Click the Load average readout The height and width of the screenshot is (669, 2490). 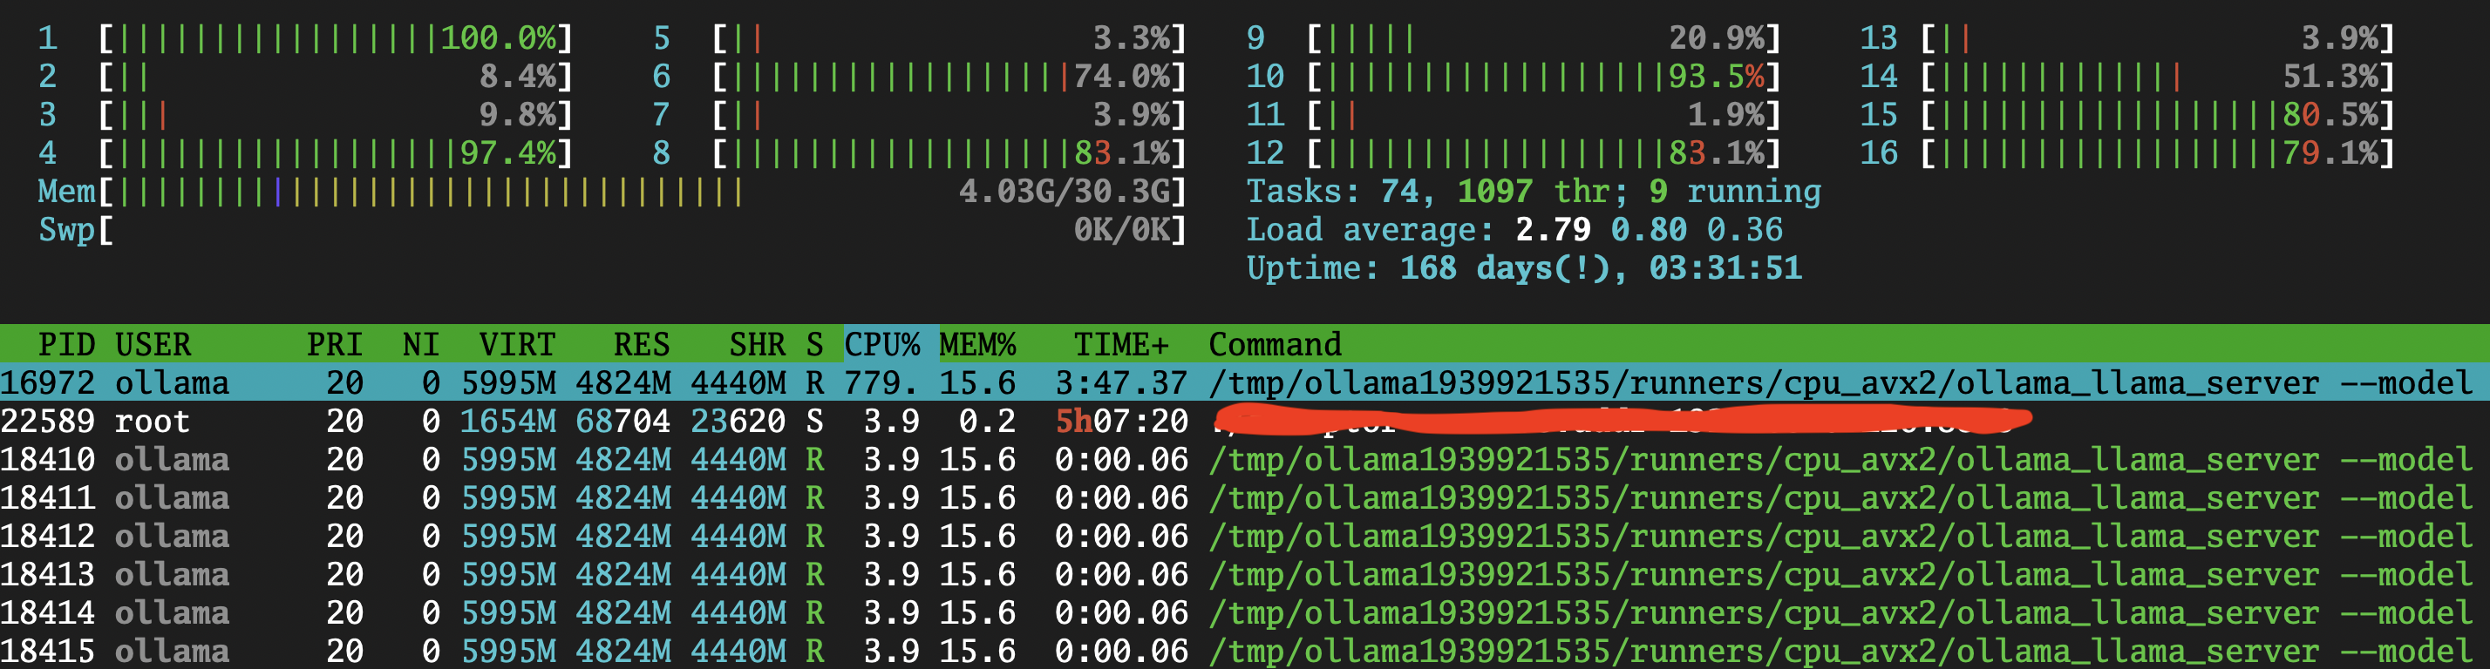coord(1514,230)
